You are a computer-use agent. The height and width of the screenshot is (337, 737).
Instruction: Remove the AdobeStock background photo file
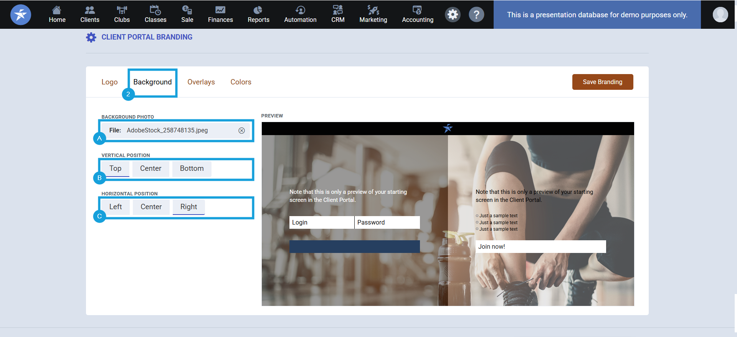pyautogui.click(x=241, y=131)
